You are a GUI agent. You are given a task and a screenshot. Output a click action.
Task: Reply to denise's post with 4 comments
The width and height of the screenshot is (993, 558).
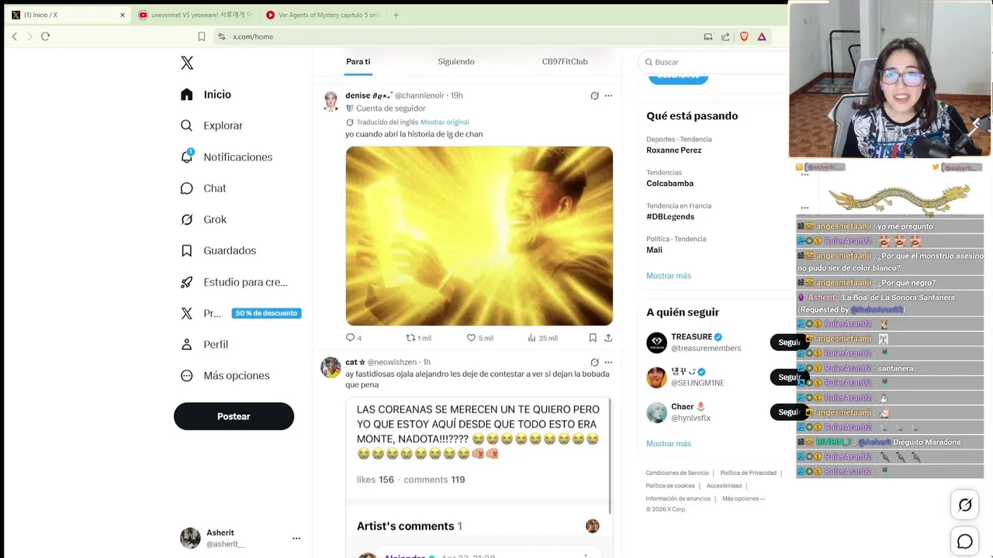coord(354,338)
